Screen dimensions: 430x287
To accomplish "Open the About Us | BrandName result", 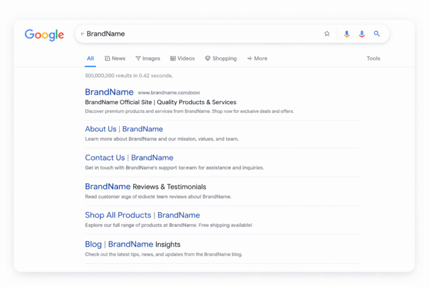I will [x=124, y=129].
